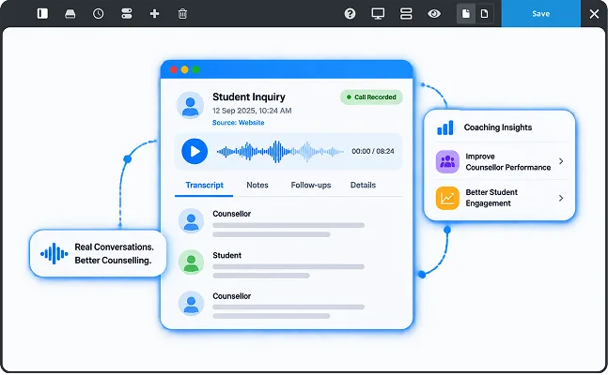This screenshot has width=608, height=375.
Task: Click the 12 Sep 2025, 10:24 AM date
Action: pos(252,111)
